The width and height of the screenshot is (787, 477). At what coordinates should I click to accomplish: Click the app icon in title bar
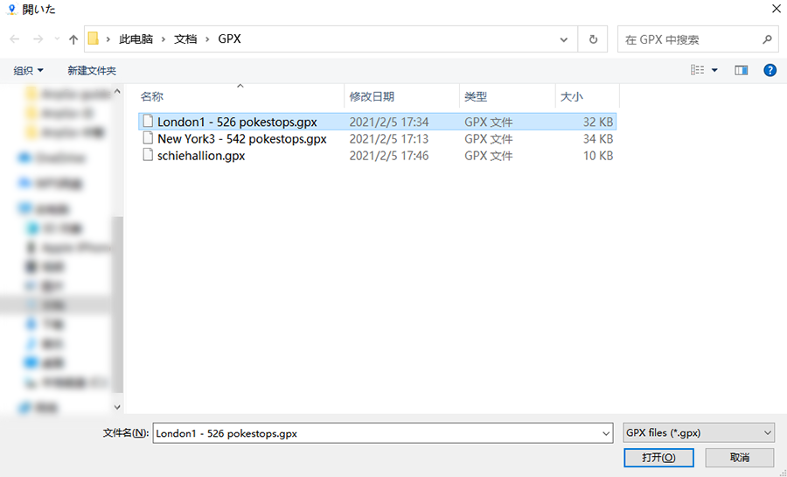pos(11,9)
